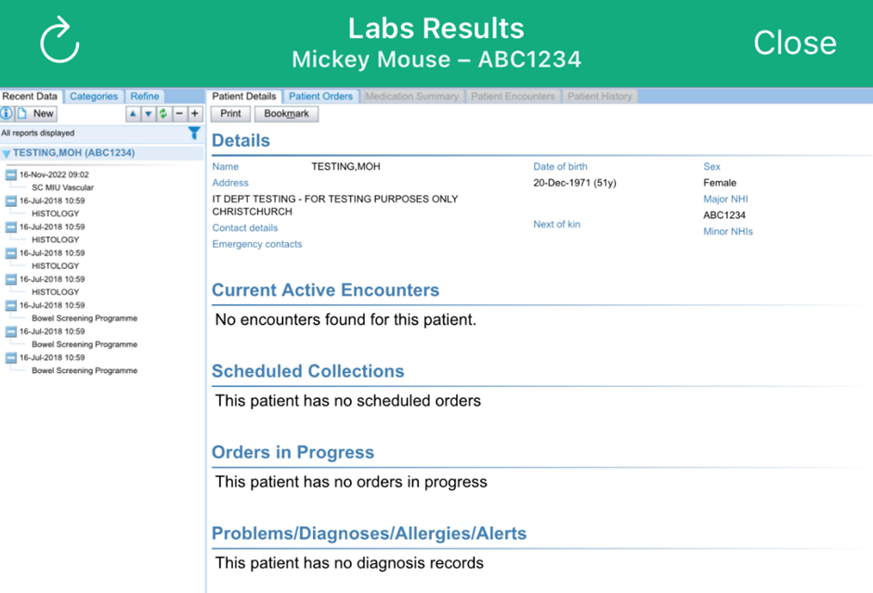Collapse the last 16-Jul-2018 10:59 node

tap(11, 357)
